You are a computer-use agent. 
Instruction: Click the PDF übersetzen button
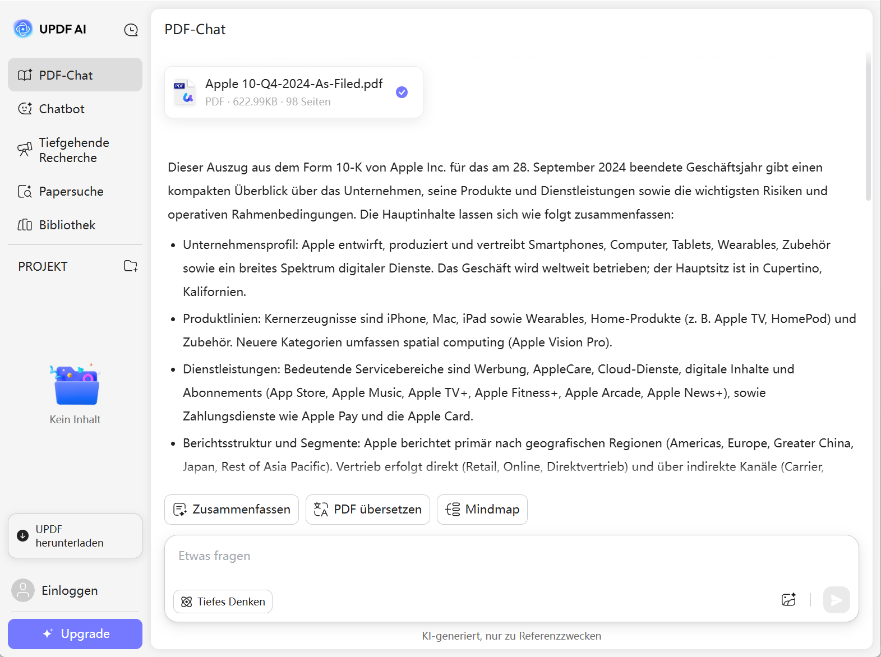[x=368, y=510]
